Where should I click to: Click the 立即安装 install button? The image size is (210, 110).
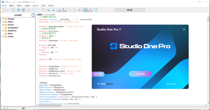click(x=140, y=74)
